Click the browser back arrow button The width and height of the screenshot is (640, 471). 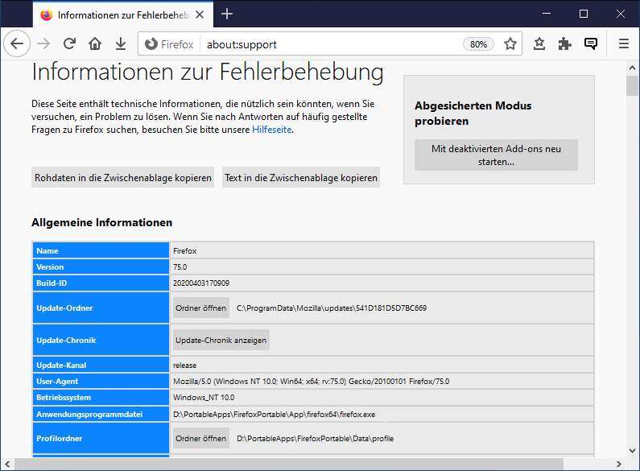click(16, 43)
